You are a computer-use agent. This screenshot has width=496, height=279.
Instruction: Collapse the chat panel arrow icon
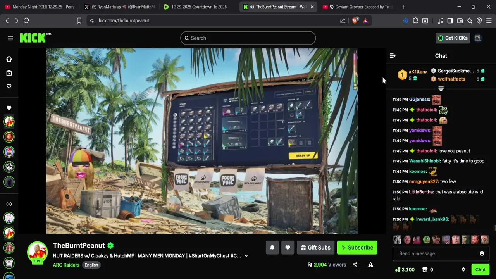(393, 56)
